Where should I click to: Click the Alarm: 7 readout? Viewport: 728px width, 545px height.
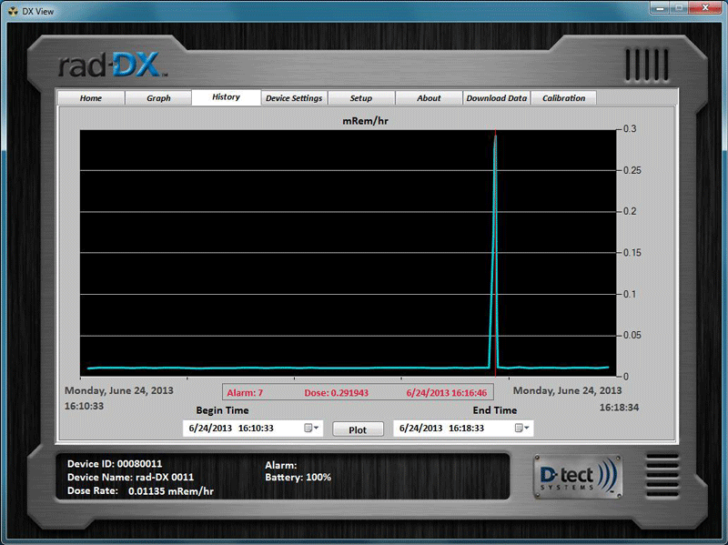tap(245, 393)
